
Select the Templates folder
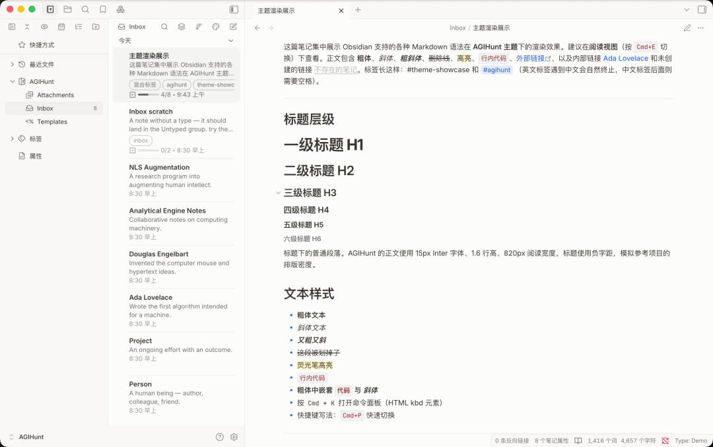(x=53, y=122)
